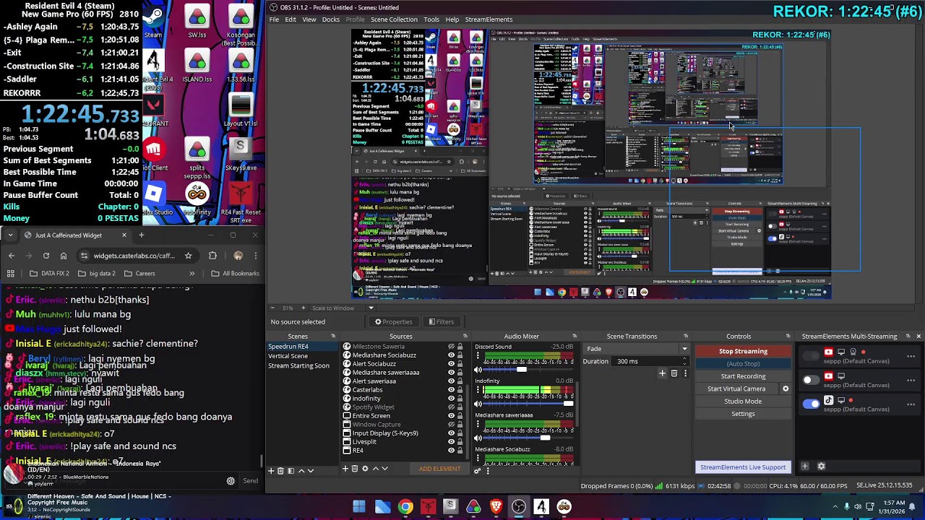Hide the Entire Screen source

click(x=452, y=416)
